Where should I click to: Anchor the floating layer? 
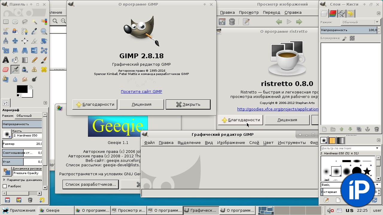(x=368, y=129)
